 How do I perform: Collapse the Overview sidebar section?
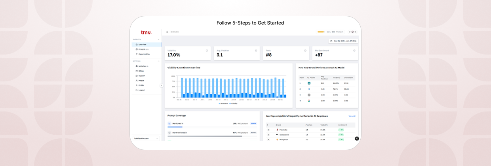[x=159, y=40]
